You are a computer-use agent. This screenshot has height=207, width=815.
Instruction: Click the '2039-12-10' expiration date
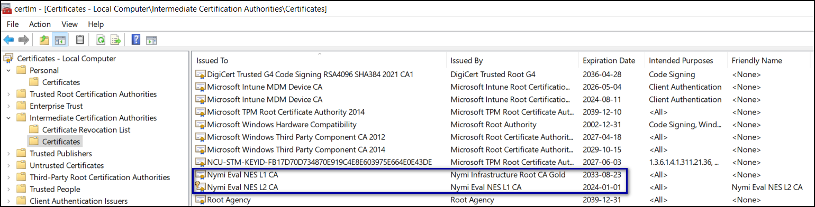[602, 112]
